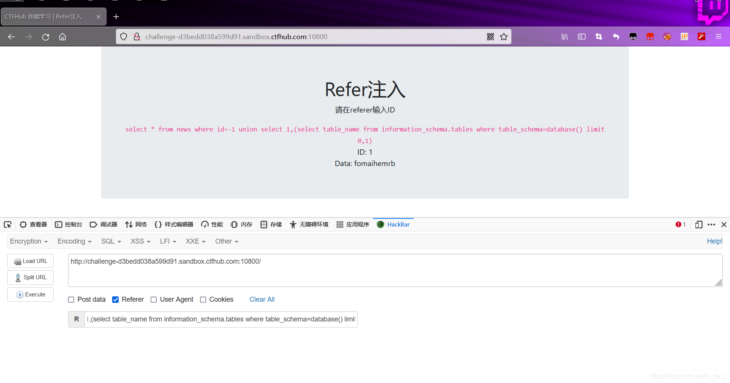Image resolution: width=730 pixels, height=383 pixels.
Task: Expand the Encryption dropdown
Action: point(29,241)
